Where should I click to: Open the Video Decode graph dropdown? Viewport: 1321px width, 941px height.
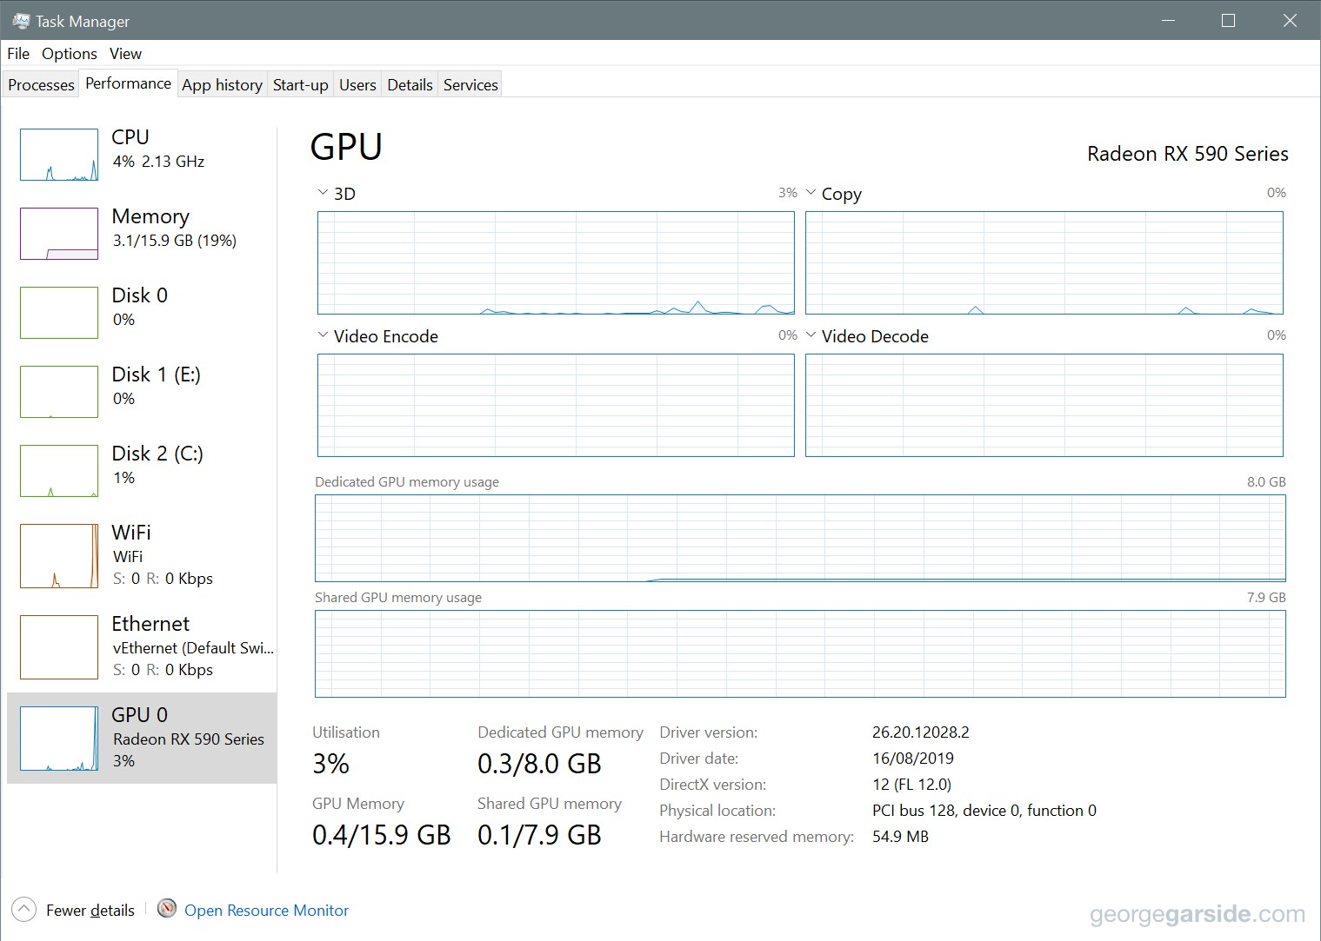click(811, 335)
